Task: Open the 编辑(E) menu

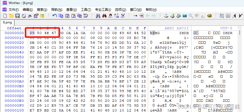Action: [28, 10]
